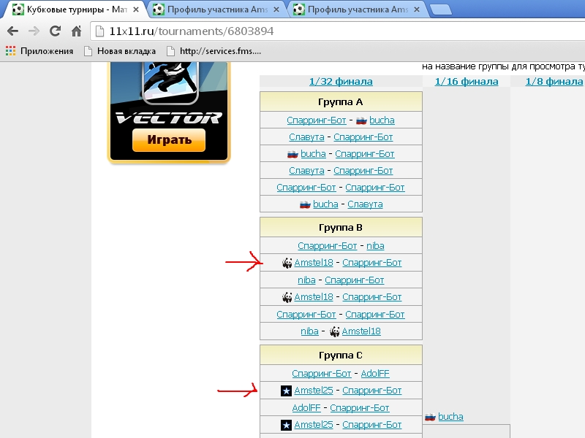Switch to the Кубковые турниры tab
The height and width of the screenshot is (438, 585).
click(73, 9)
